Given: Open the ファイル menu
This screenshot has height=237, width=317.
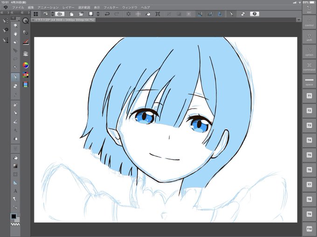Looking at the screenshot, I should pyautogui.click(x=18, y=7).
